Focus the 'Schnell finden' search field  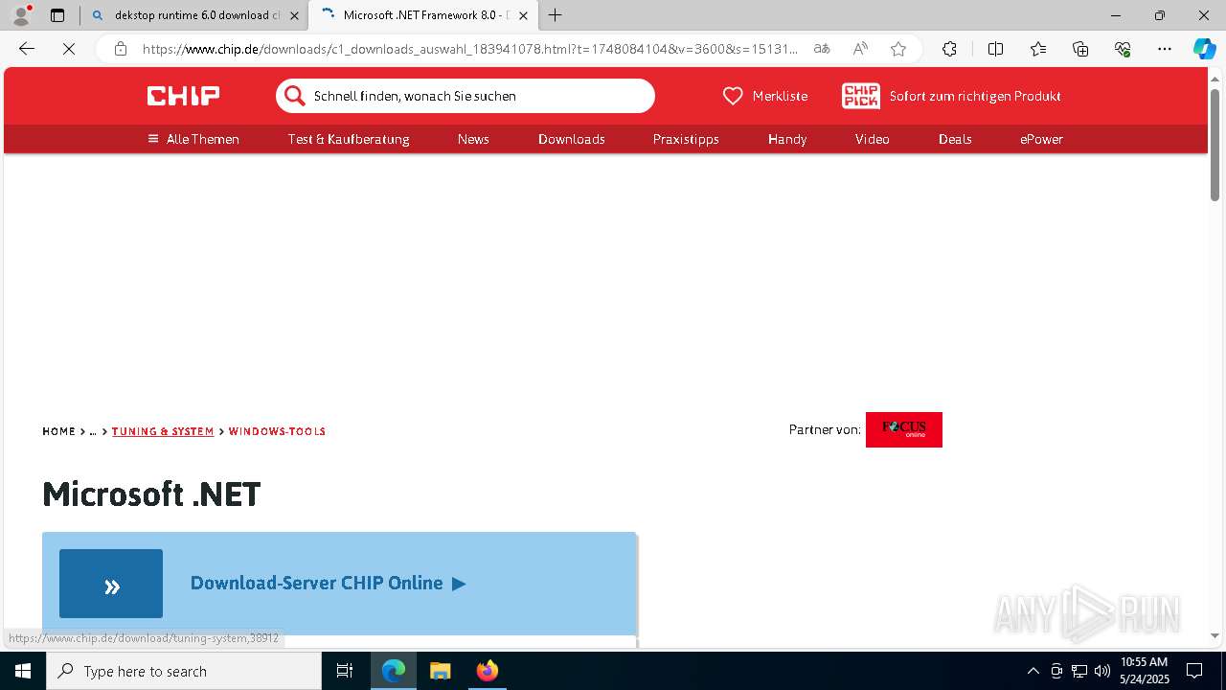[x=465, y=96]
